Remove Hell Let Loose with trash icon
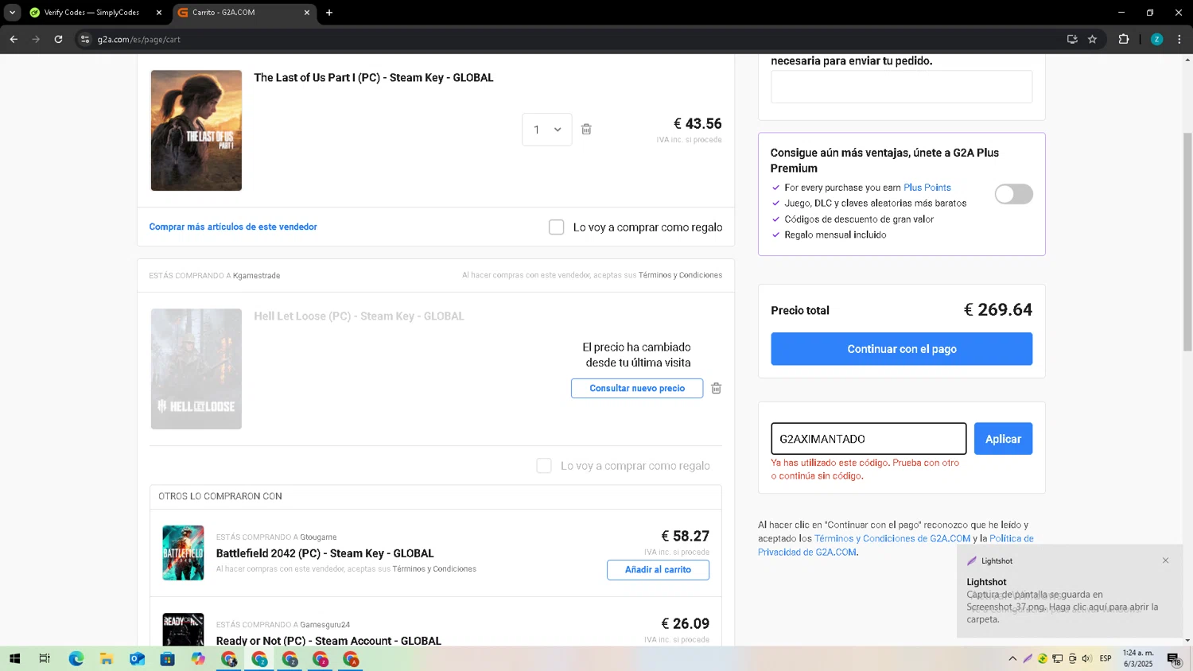The image size is (1193, 671). (x=716, y=389)
